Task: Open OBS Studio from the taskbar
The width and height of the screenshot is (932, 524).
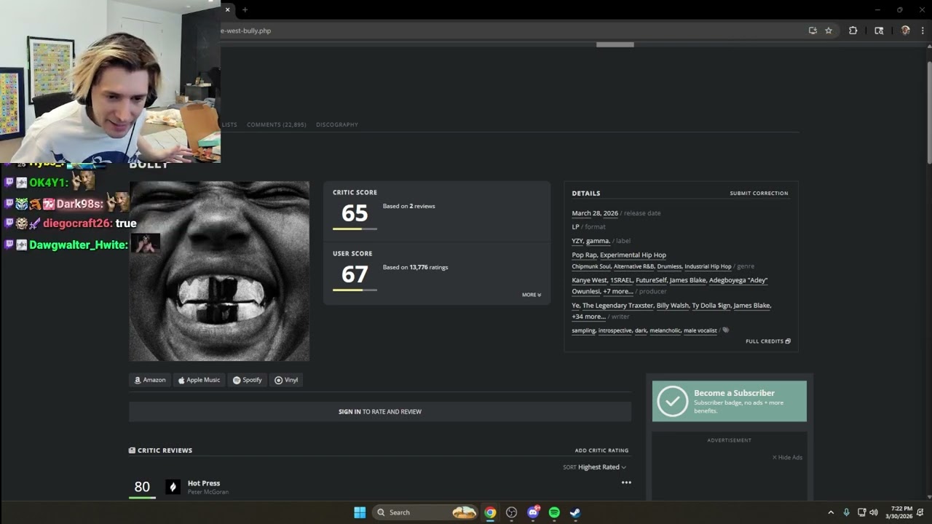Action: coord(511,512)
